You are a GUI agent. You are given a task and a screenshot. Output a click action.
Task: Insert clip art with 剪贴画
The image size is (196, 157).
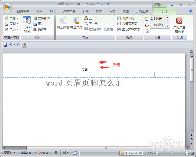[40, 29]
